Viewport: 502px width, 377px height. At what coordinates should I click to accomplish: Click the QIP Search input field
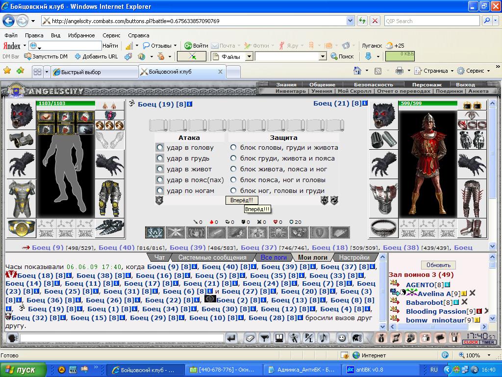coord(432,21)
